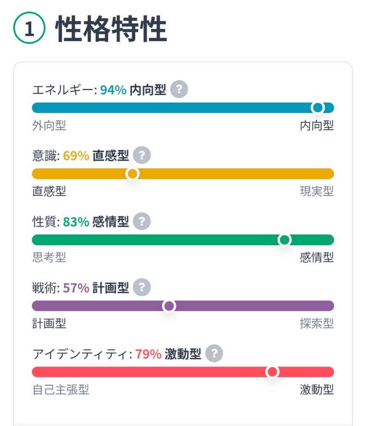Viewport: 366px width, 426px height.
Task: Click the 性格特性 section heading
Action: (x=111, y=30)
